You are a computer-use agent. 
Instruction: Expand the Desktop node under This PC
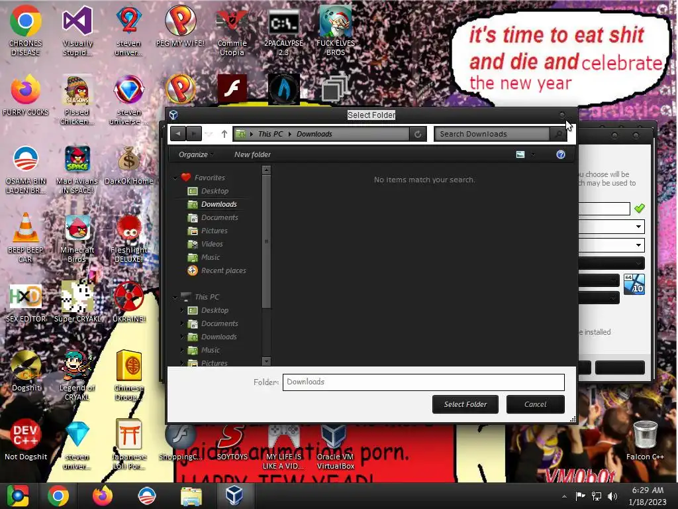click(182, 310)
